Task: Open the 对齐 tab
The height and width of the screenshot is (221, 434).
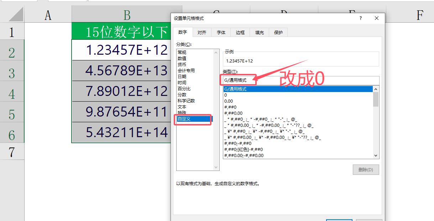Action: pyautogui.click(x=202, y=33)
